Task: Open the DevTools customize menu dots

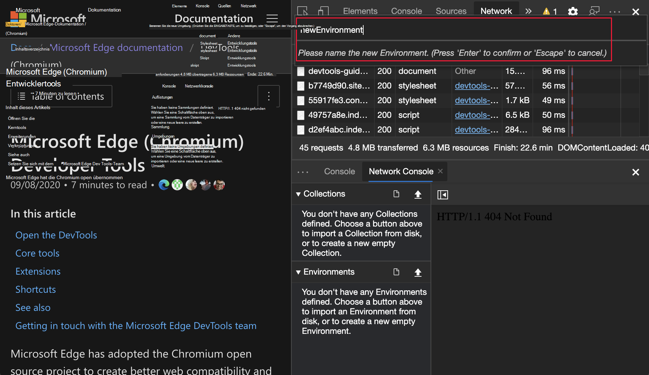Action: 615,12
